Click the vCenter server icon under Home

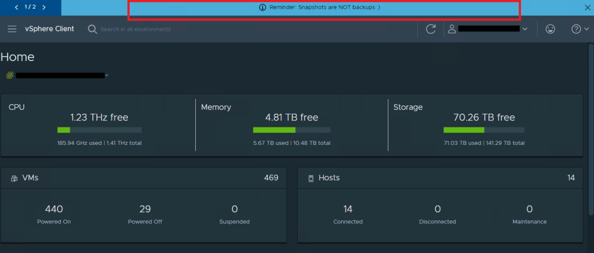pos(10,76)
